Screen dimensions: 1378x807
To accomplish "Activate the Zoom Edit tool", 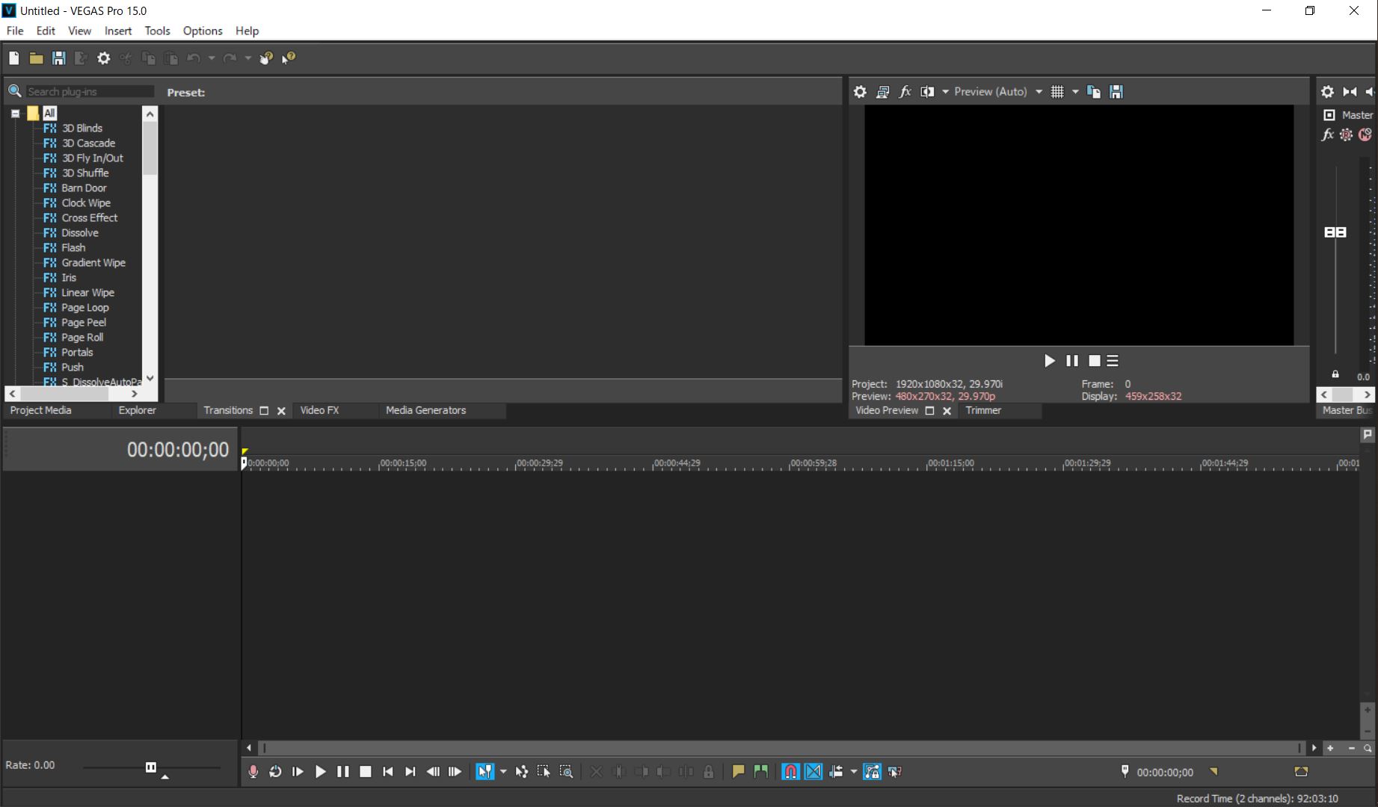I will [566, 772].
